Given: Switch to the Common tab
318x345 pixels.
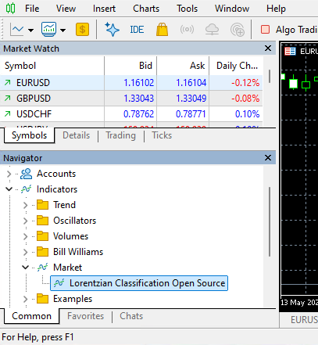Looking at the screenshot, I should [31, 316].
